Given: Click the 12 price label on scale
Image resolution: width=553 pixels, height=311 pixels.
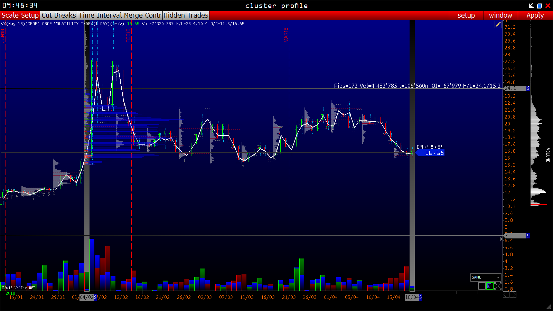Looking at the screenshot, I should [x=507, y=192].
